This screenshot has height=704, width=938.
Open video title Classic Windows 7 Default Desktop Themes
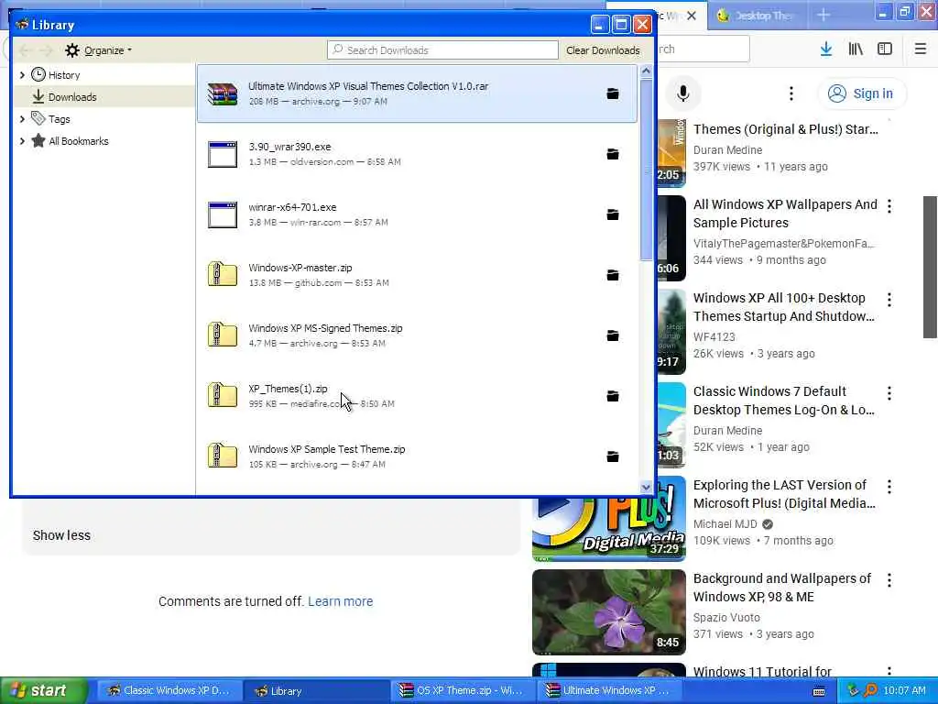pos(784,401)
